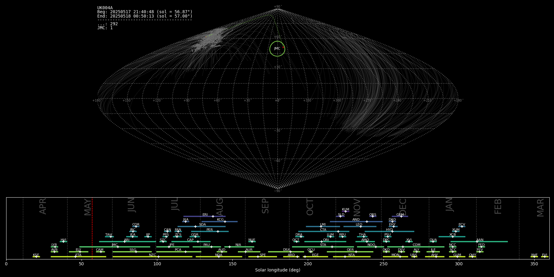The height and width of the screenshot is (277, 554).
Task: Click the KSE shower bar label
Action: tap(36, 255)
